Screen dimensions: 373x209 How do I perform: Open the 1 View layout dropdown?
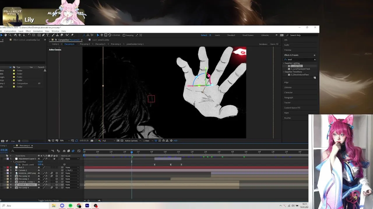coord(148,140)
